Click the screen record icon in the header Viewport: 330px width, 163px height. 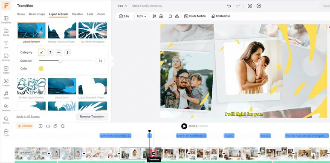[250, 6]
